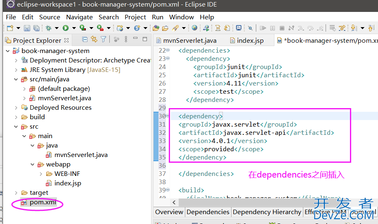Collapse the src/main/java node

pos(16,79)
